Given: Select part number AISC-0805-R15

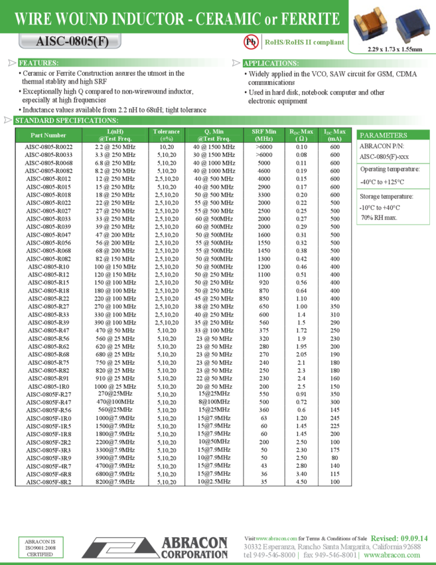Looking at the screenshot, I should coord(48,282).
